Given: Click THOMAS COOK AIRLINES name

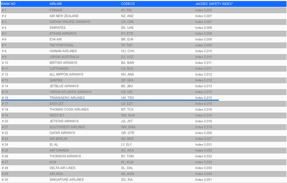Looking at the screenshot, I should pos(69,110).
